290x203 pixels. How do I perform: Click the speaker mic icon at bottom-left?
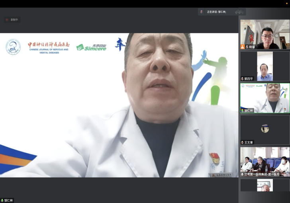pos(2,200)
